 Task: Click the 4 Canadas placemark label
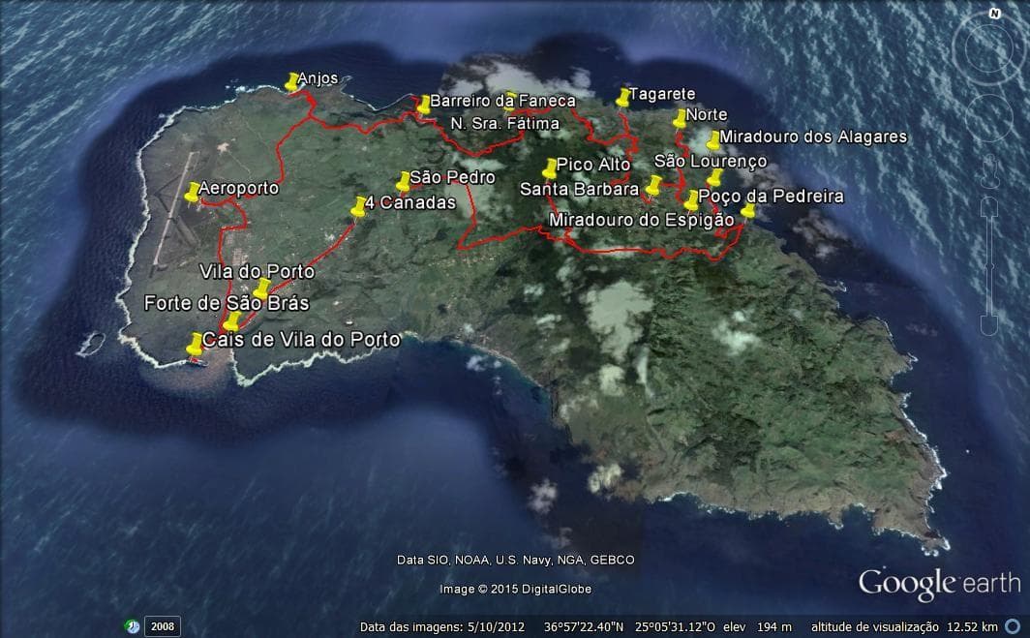pos(410,203)
